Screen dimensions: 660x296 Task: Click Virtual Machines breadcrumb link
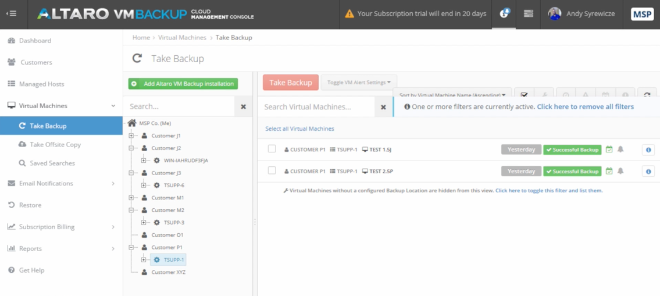(x=182, y=37)
